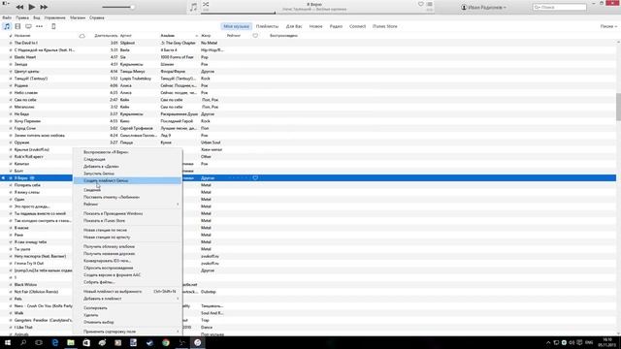Expand the Применить сортировку поля submenu
Viewport: 621px width, 349px height.
[x=127, y=332]
